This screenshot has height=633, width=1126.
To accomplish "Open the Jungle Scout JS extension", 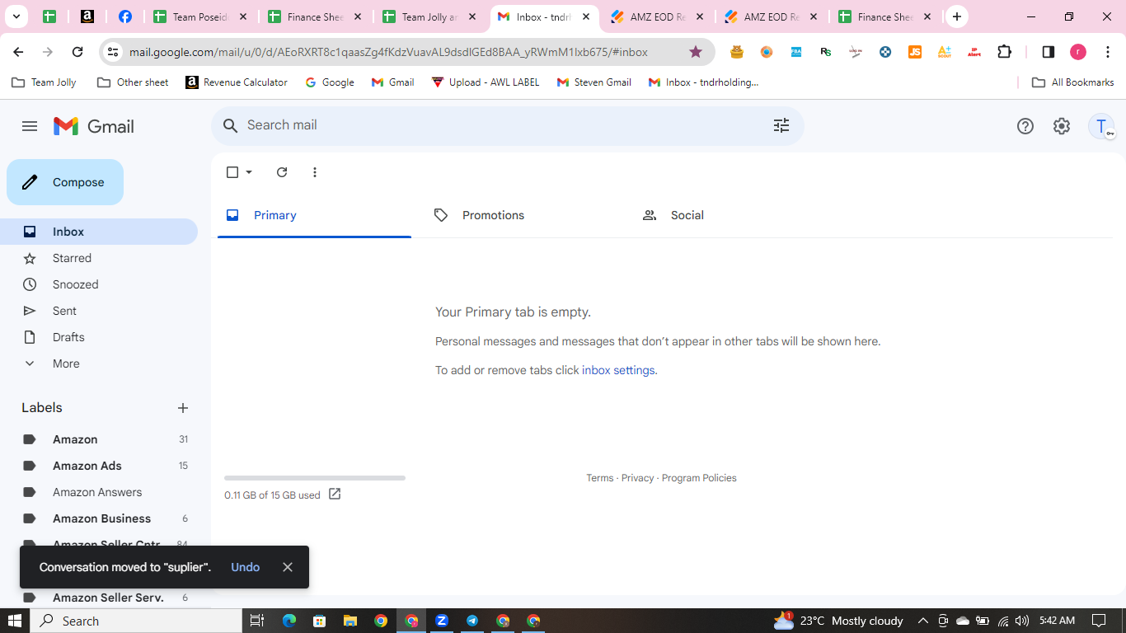I will click(x=915, y=52).
